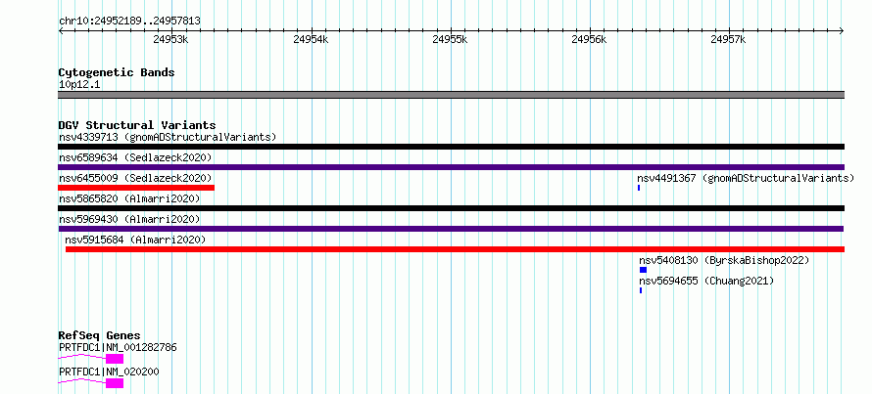Open the nsv5408130 ByrskaBishop2022 label
This screenshot has height=394, width=872.
click(x=724, y=260)
